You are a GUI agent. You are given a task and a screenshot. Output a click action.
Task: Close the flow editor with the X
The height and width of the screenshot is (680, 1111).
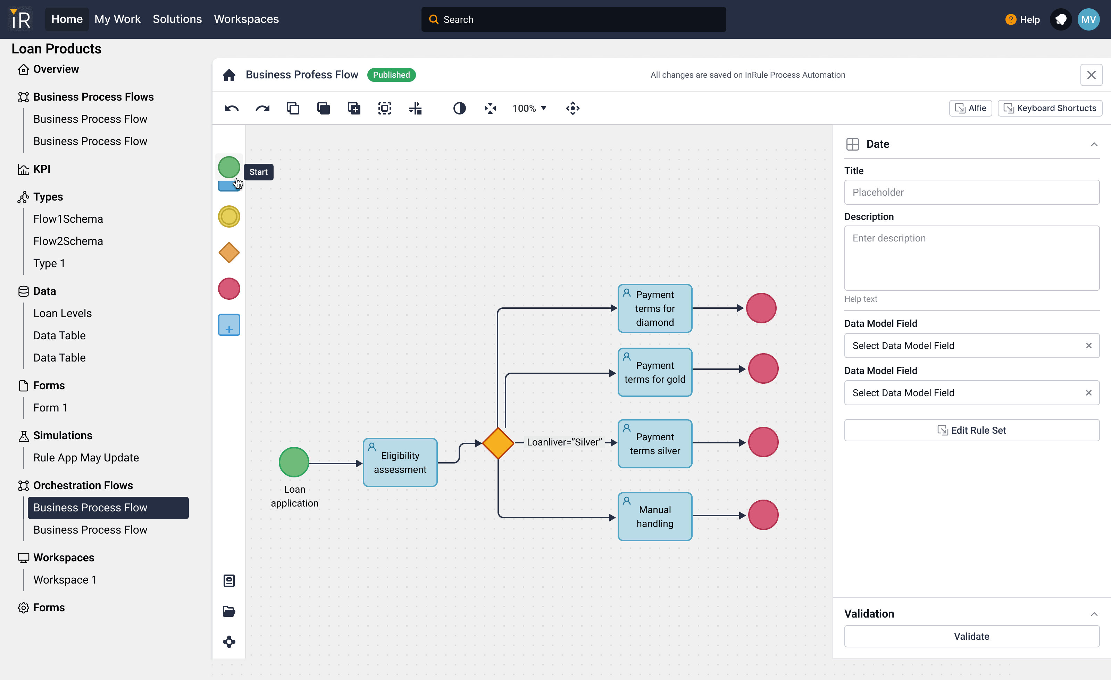tap(1091, 75)
